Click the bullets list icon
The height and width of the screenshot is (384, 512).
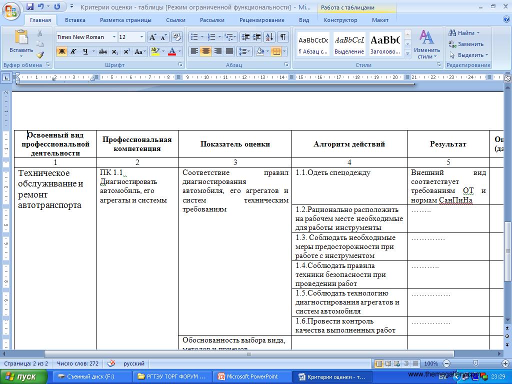pyautogui.click(x=194, y=37)
